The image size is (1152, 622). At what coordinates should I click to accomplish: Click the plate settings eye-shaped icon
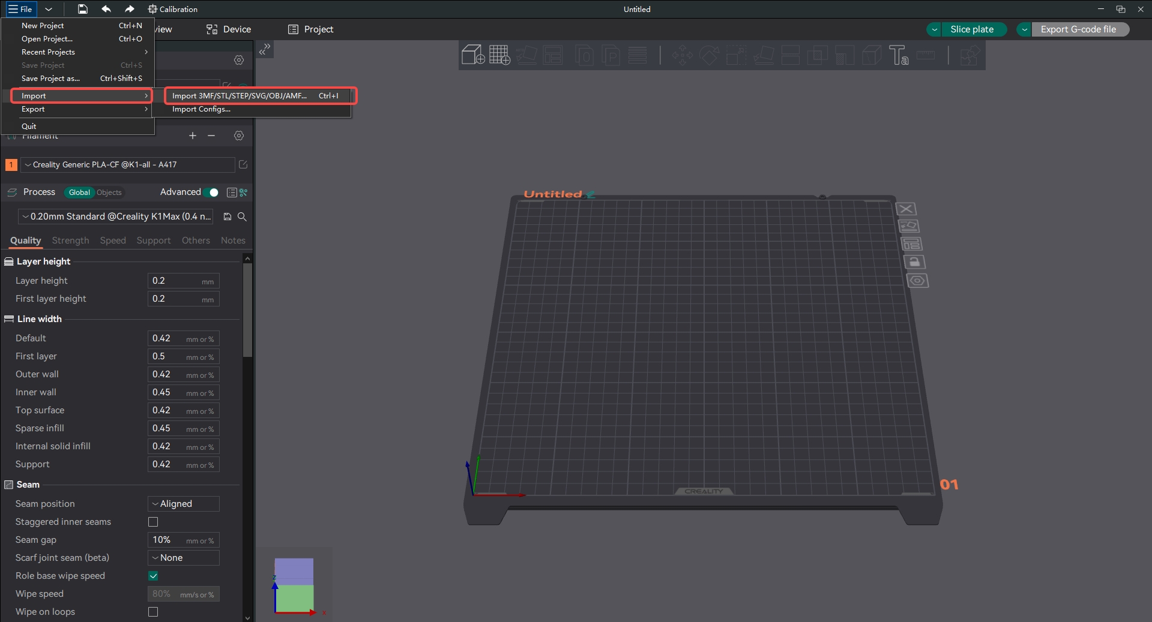(917, 281)
